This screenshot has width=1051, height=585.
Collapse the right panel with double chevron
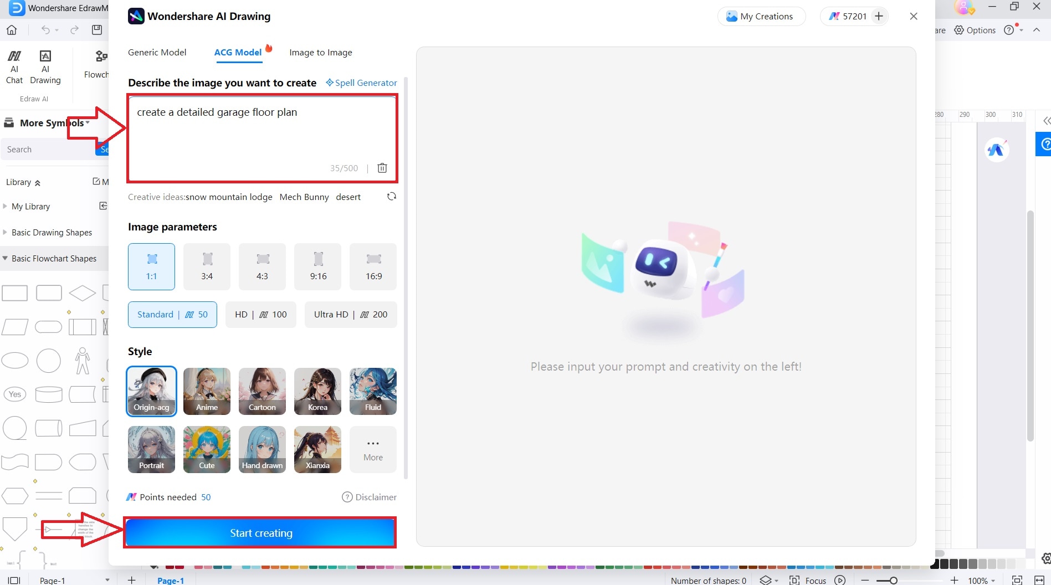(x=1046, y=121)
